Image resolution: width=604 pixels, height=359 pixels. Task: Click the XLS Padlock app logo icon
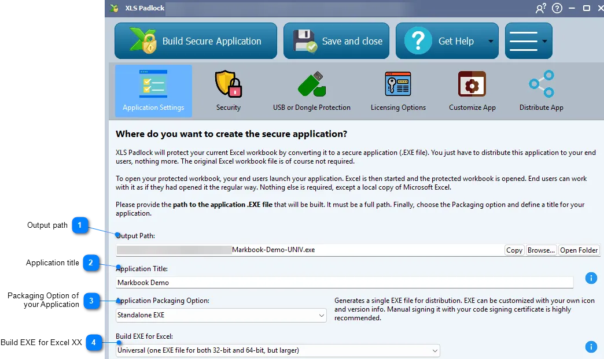tap(114, 8)
